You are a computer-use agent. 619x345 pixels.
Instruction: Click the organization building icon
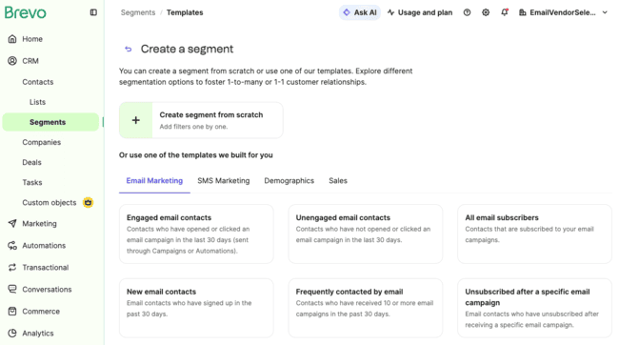523,12
